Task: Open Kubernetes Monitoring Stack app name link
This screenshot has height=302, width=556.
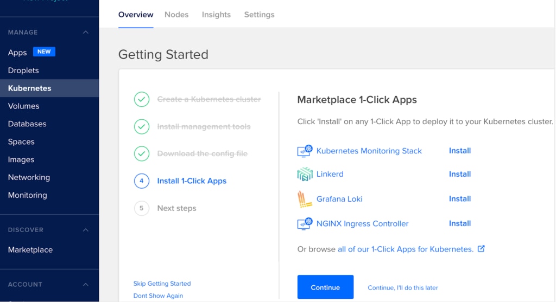Action: coord(369,151)
